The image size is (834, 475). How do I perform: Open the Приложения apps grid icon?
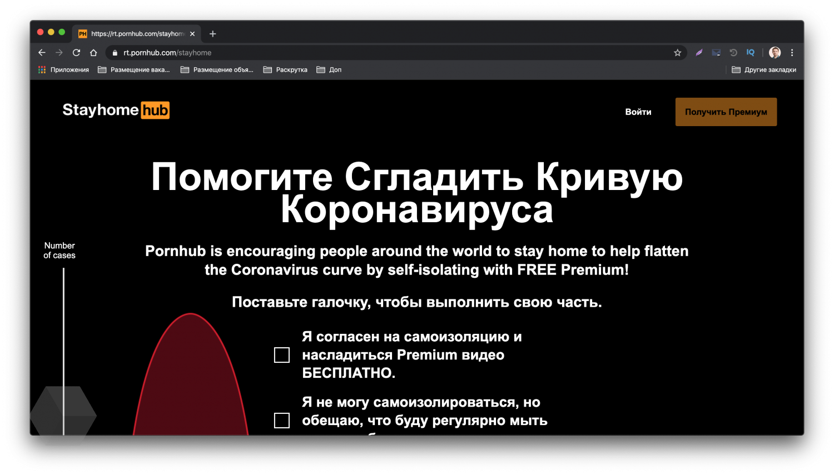click(x=42, y=69)
